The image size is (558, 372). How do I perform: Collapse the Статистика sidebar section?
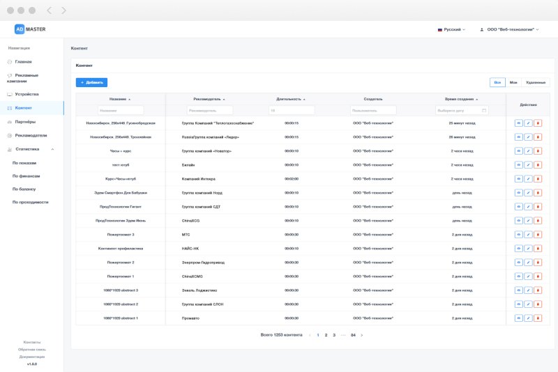[x=52, y=149]
